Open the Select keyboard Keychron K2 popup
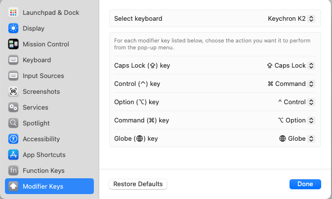 coord(291,19)
